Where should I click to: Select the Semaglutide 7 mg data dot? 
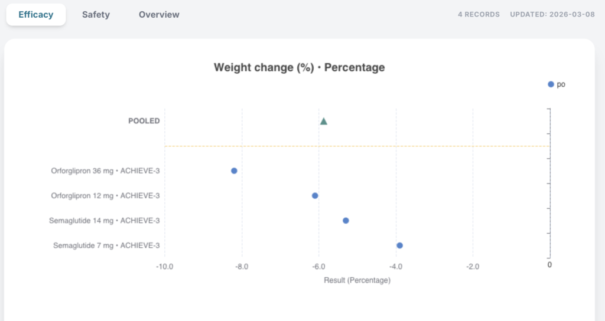click(x=399, y=245)
